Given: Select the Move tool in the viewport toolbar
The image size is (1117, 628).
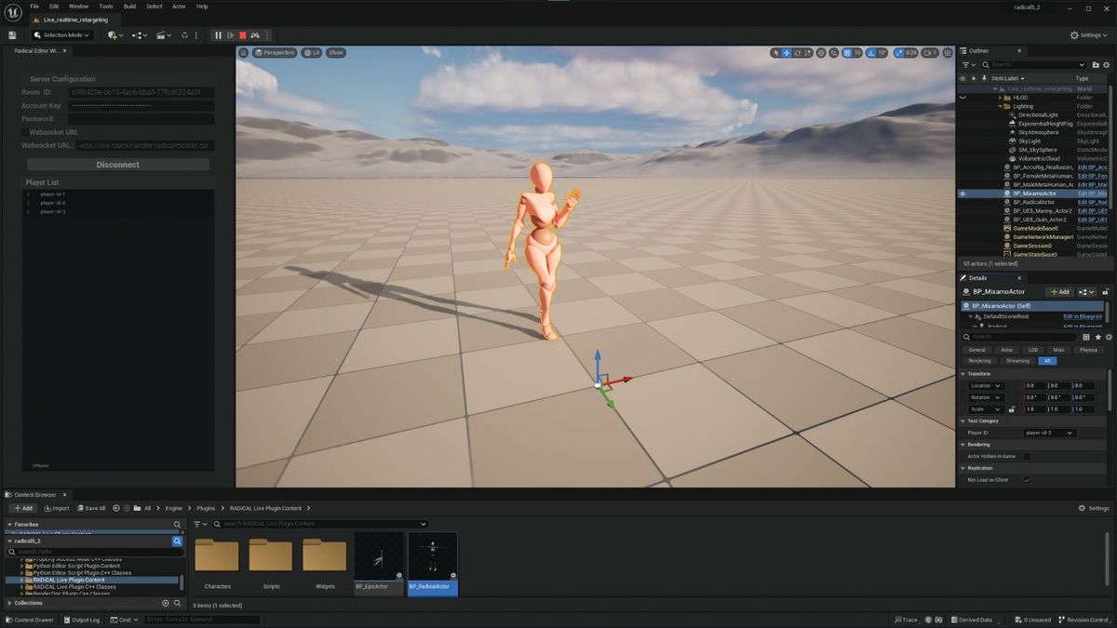Looking at the screenshot, I should [787, 53].
